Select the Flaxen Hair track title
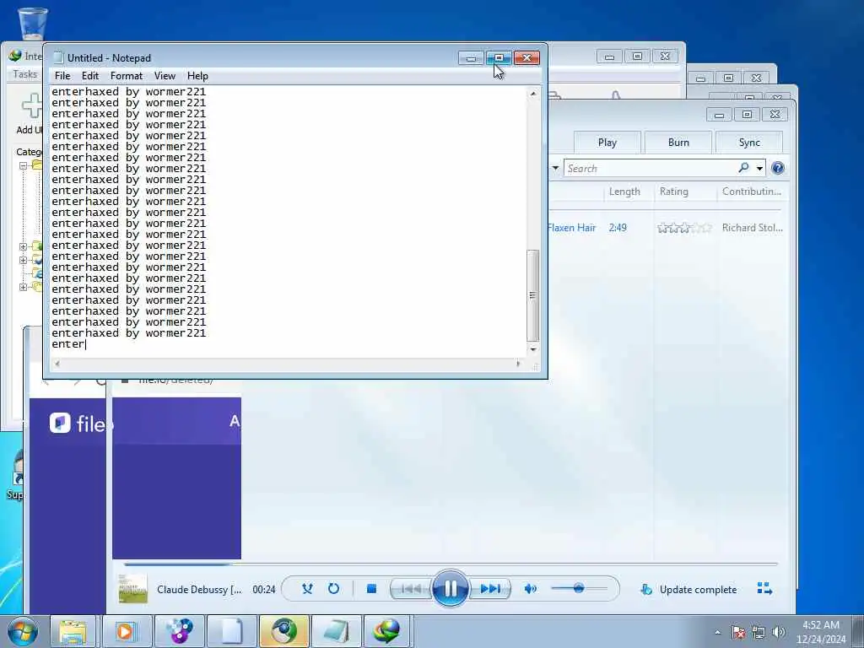This screenshot has width=864, height=648. (571, 228)
